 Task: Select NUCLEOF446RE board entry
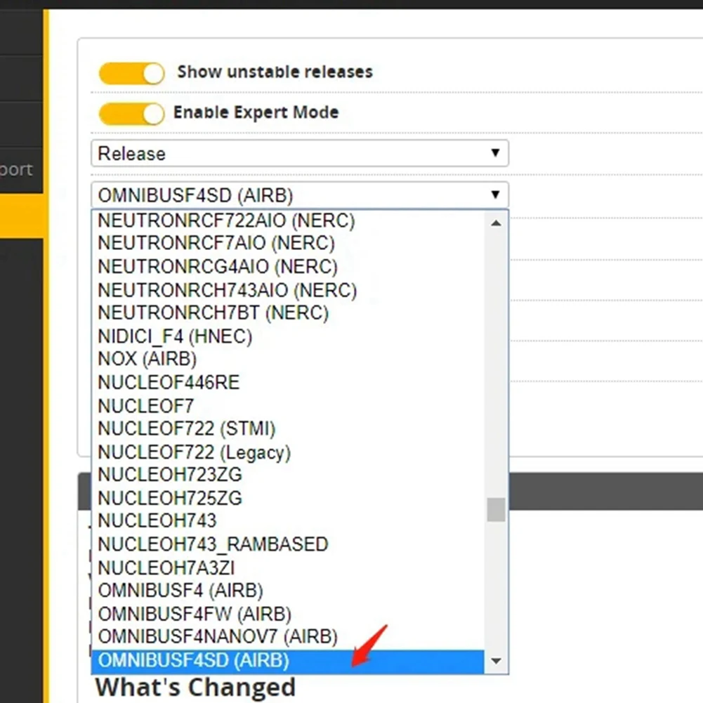287,383
